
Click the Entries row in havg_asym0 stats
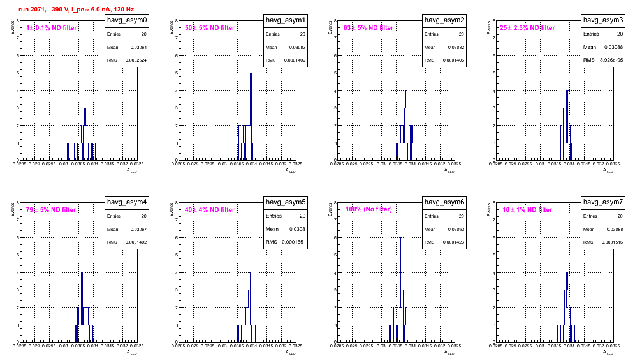(x=127, y=34)
